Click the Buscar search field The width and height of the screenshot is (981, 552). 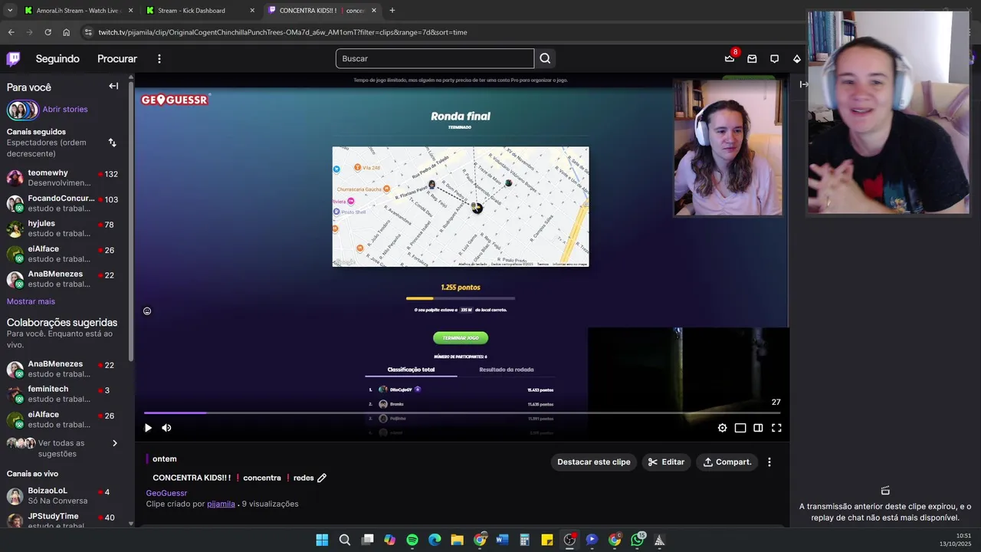(435, 58)
